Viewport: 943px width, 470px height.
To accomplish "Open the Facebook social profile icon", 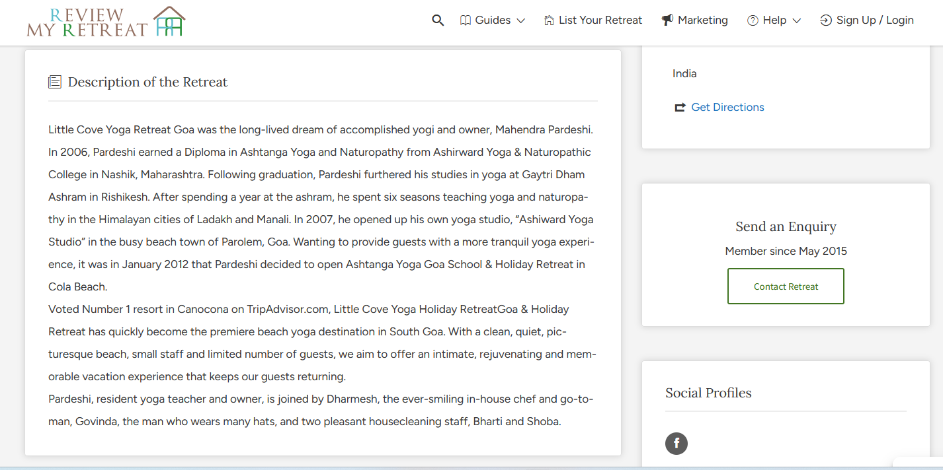I will pos(676,443).
